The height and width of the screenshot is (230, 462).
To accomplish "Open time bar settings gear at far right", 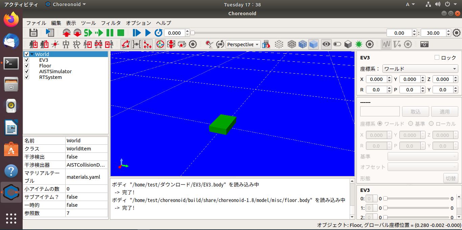I will 457,33.
